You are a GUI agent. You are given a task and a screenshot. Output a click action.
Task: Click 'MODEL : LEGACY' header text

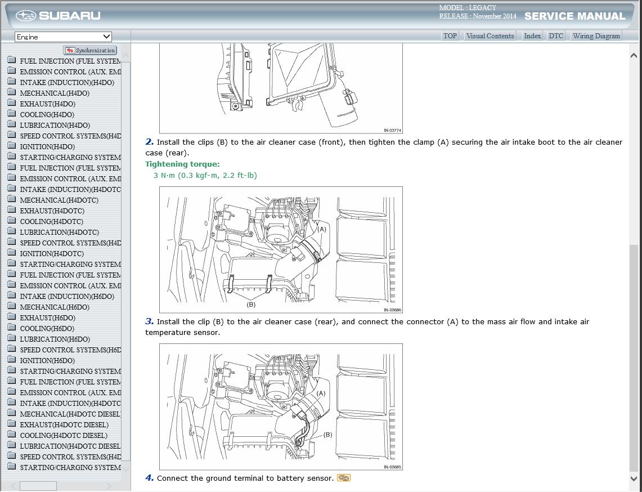click(x=467, y=7)
